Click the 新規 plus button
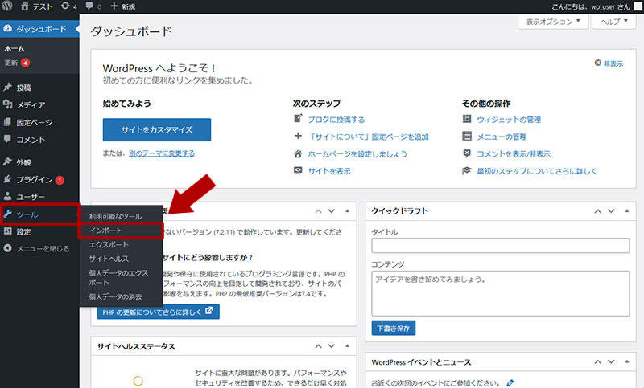Viewport: 644px width, 388px height. pyautogui.click(x=123, y=6)
